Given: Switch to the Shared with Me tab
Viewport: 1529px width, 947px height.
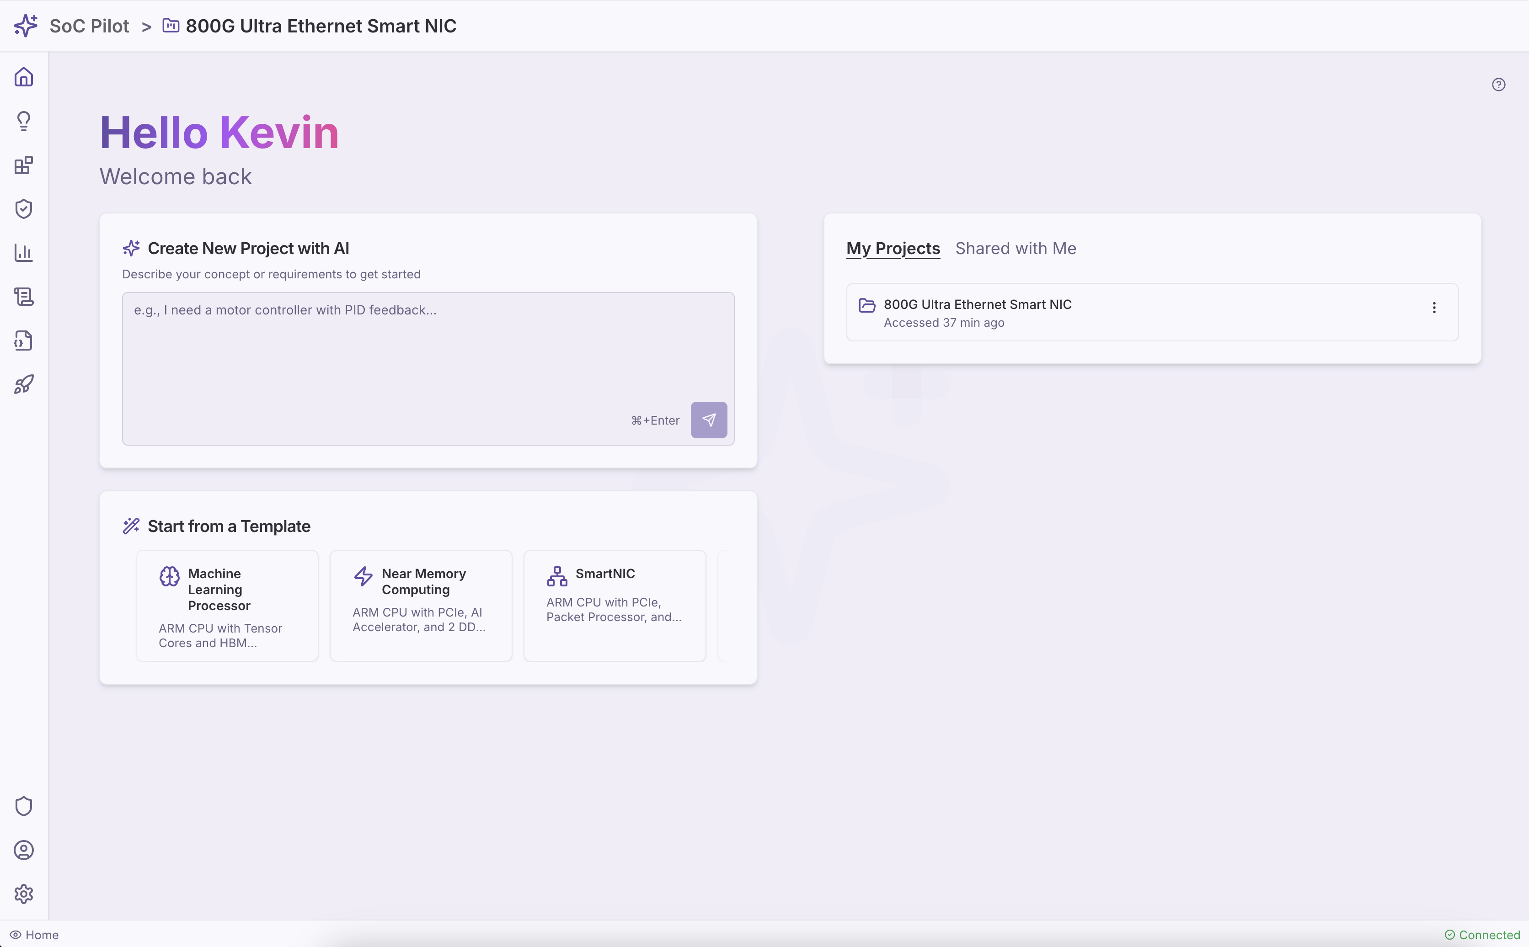Looking at the screenshot, I should 1016,249.
